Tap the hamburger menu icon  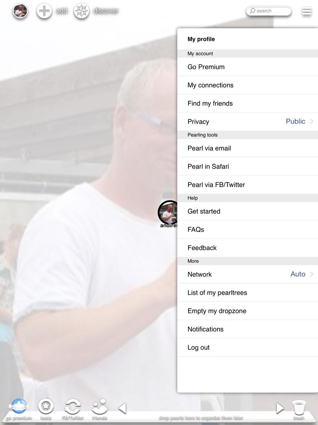coord(307,11)
